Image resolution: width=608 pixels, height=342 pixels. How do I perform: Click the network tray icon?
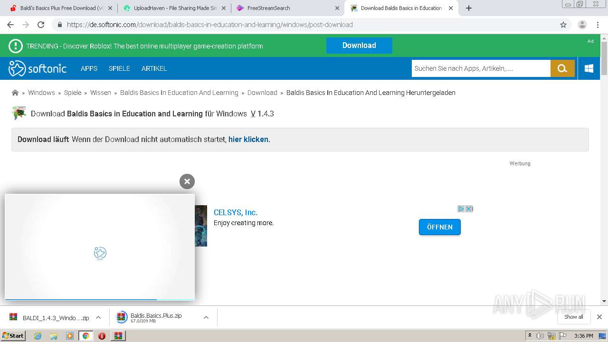point(551,336)
